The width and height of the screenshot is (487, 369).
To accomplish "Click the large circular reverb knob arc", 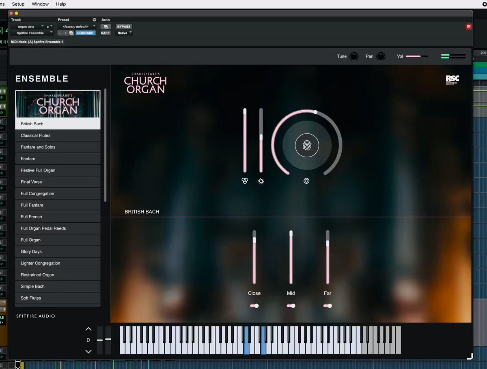I will pyautogui.click(x=307, y=143).
